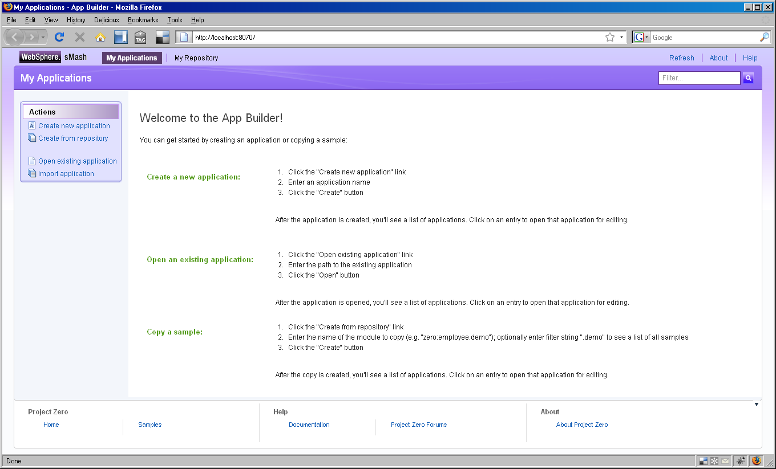Click the "Create a new application:" green heading
This screenshot has width=776, height=469.
click(x=193, y=177)
